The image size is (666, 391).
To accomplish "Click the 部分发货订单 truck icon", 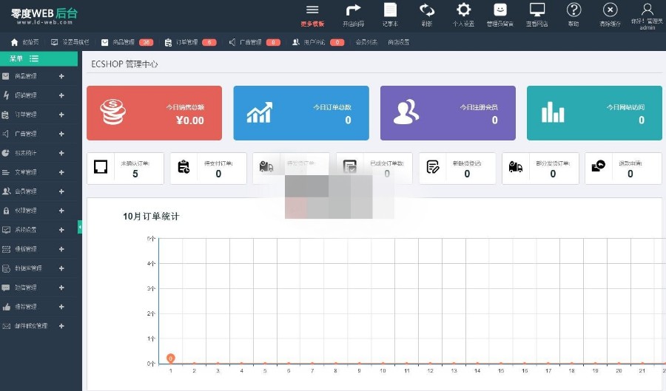I will pos(516,166).
